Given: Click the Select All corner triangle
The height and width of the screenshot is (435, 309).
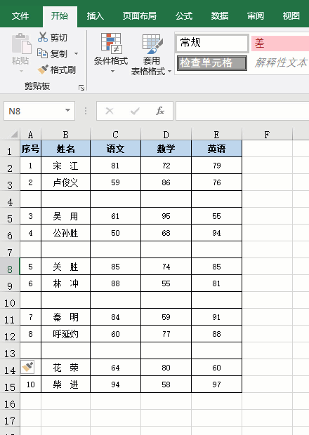Looking at the screenshot, I should coord(13,135).
